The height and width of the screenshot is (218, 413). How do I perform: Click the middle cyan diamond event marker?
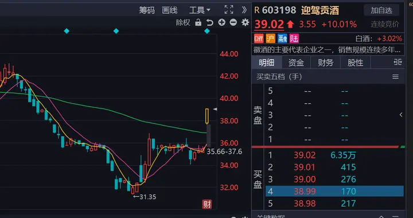(116, 31)
